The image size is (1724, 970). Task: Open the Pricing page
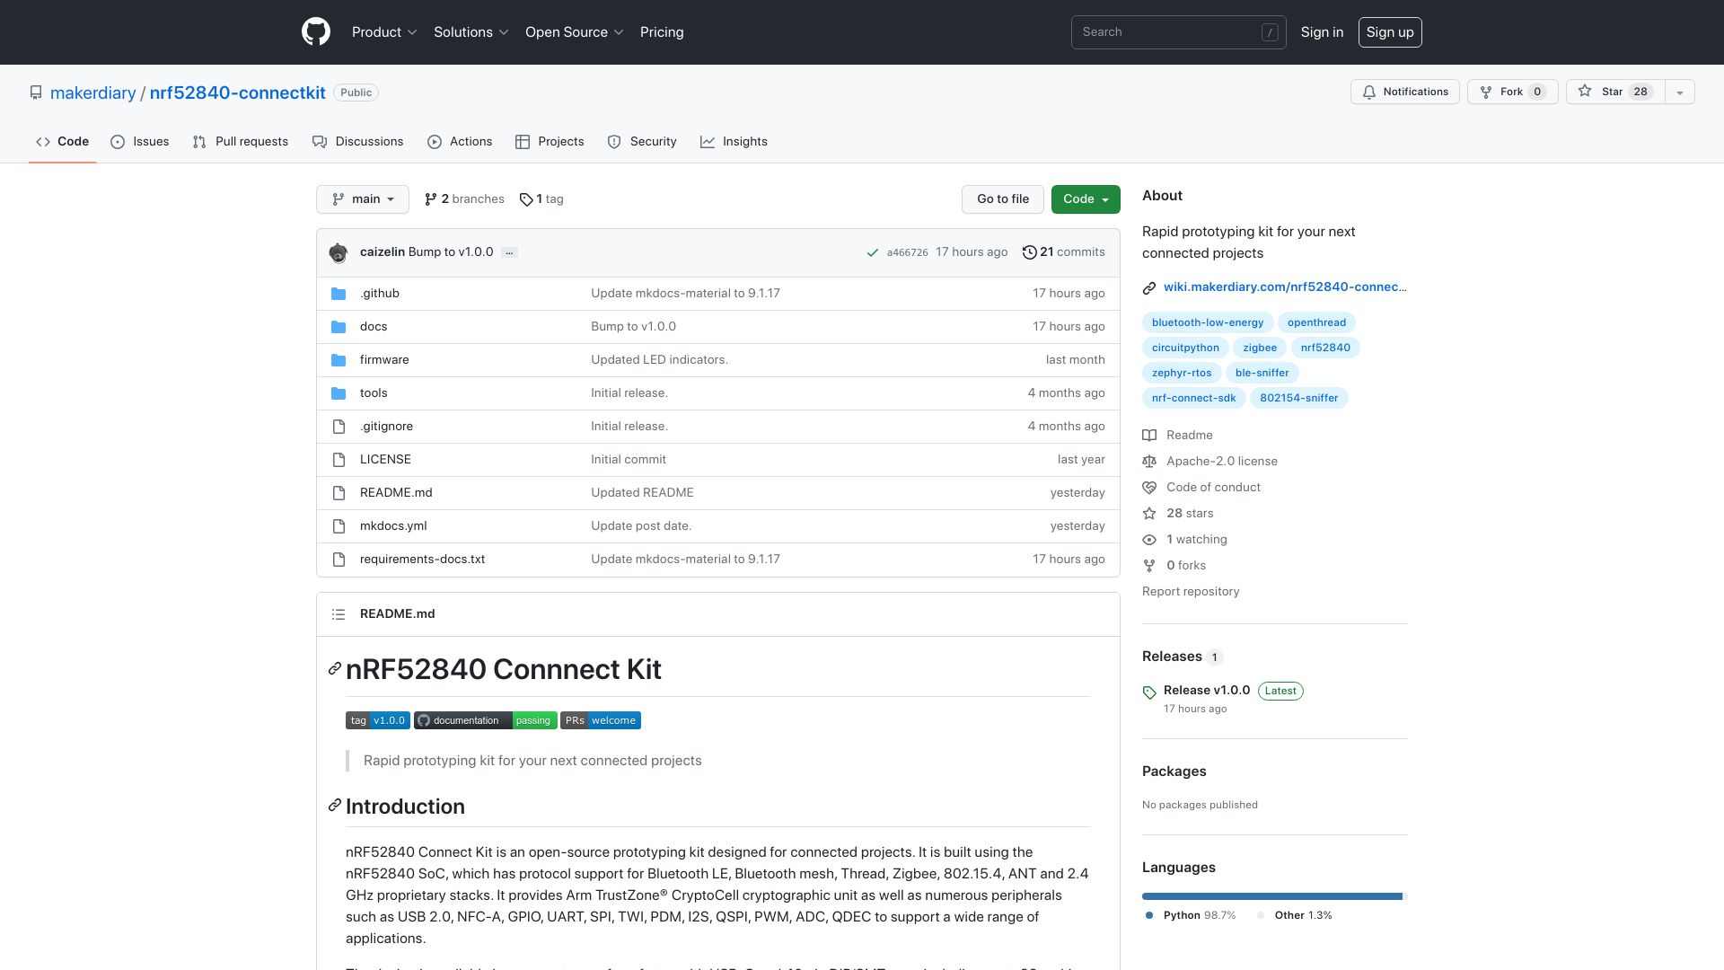point(662,32)
